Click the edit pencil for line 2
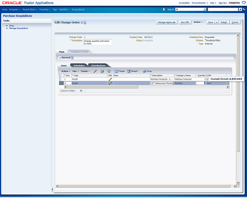 (x=110, y=83)
